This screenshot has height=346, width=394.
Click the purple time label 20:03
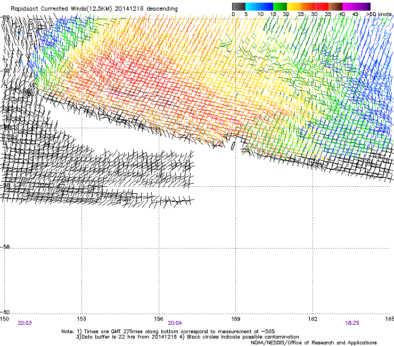tap(24, 323)
